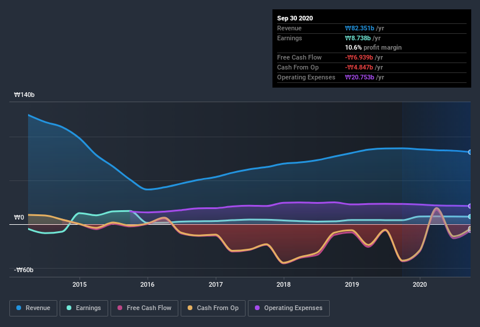Click the Cash From Op label in tooltip

298,67
